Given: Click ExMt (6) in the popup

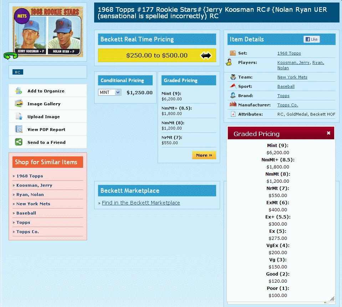Looking at the screenshot, I should click(x=278, y=203).
